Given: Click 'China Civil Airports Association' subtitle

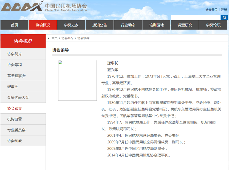Looking at the screenshot, I should tap(66, 10).
